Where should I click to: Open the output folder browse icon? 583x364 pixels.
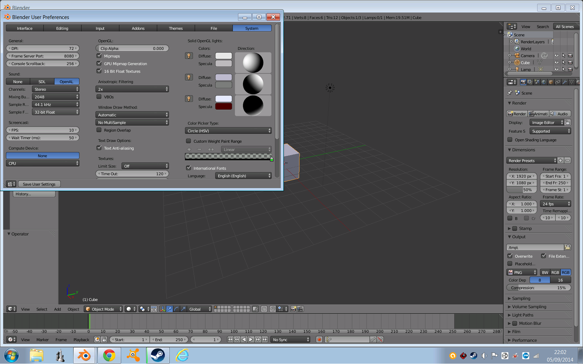tap(567, 247)
